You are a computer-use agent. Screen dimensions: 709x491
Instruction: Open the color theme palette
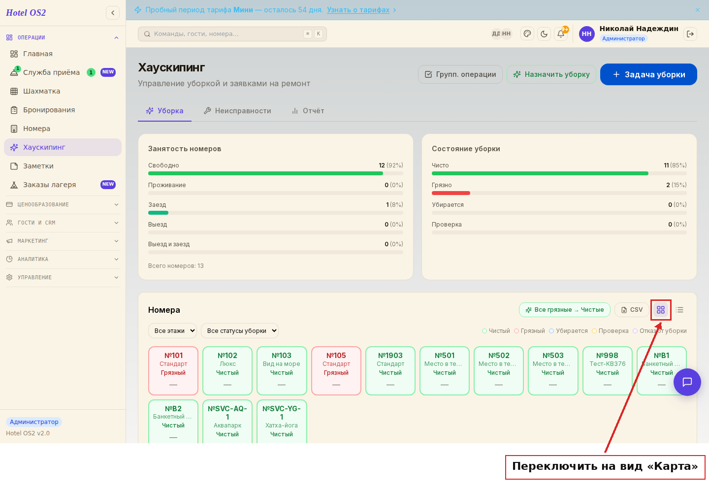(x=527, y=34)
